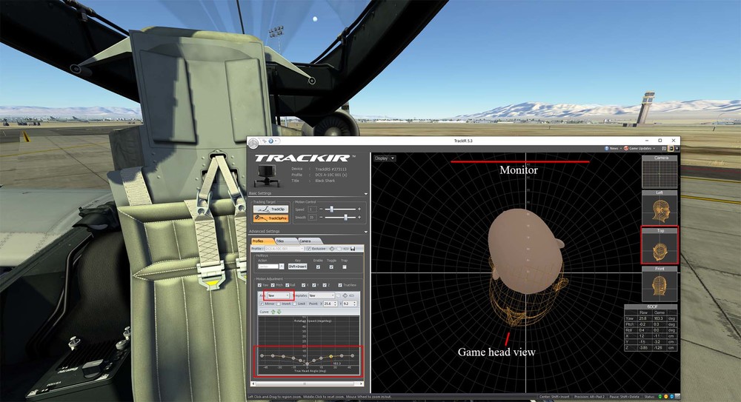This screenshot has width=741, height=402.
Task: Click the blue status light in status bar
Action: pyautogui.click(x=672, y=396)
